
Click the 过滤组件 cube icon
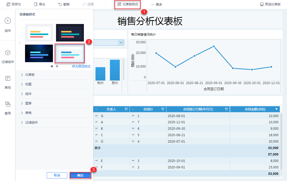click(x=8, y=53)
